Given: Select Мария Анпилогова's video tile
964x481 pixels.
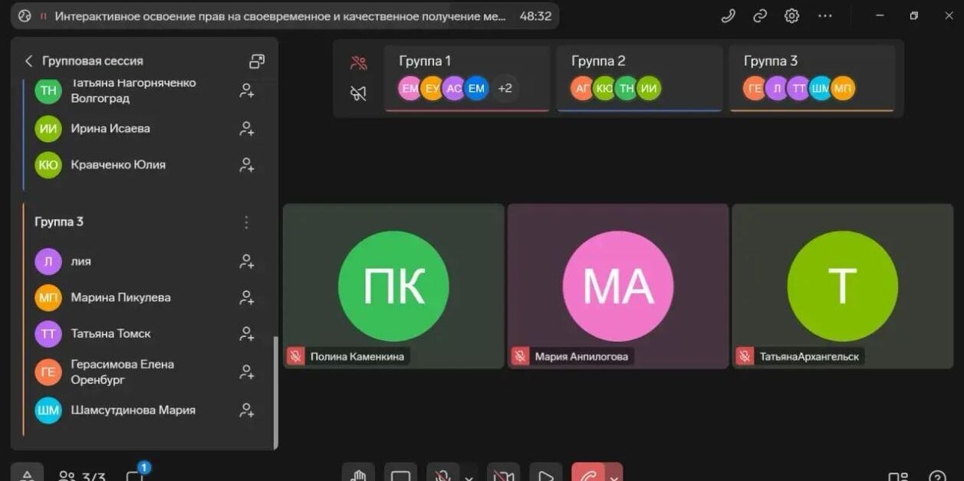Looking at the screenshot, I should click(x=617, y=286).
